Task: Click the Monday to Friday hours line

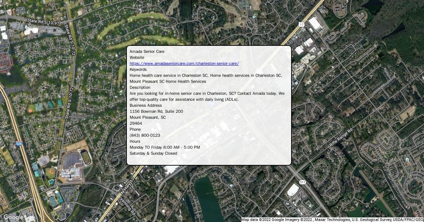Action: [x=165, y=147]
